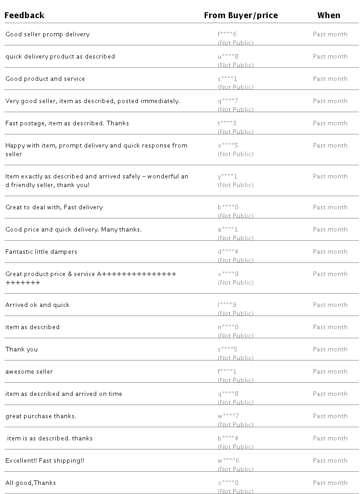
Task: Click buyer y****1 username
Action: [227, 177]
